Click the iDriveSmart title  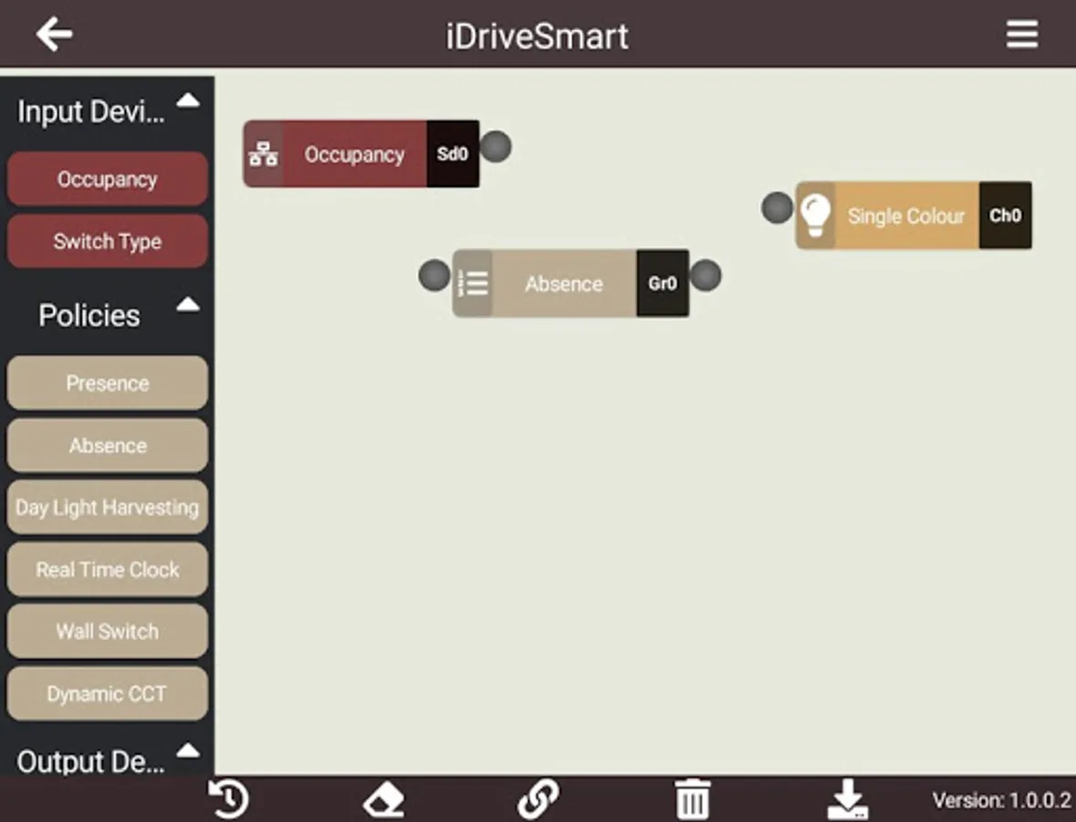point(538,36)
